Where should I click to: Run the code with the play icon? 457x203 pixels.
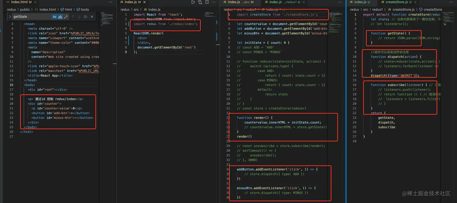(x=193, y=2)
